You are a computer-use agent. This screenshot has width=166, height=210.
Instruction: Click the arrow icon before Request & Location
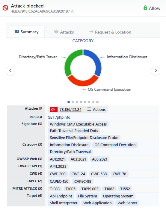pos(91,32)
